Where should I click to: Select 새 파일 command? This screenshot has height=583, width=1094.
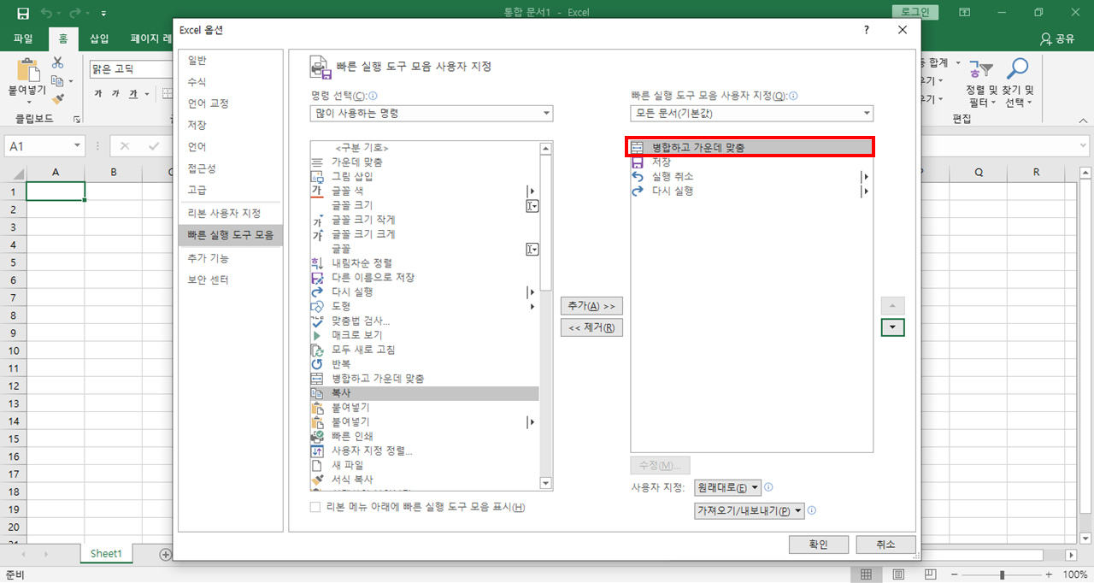(424, 465)
